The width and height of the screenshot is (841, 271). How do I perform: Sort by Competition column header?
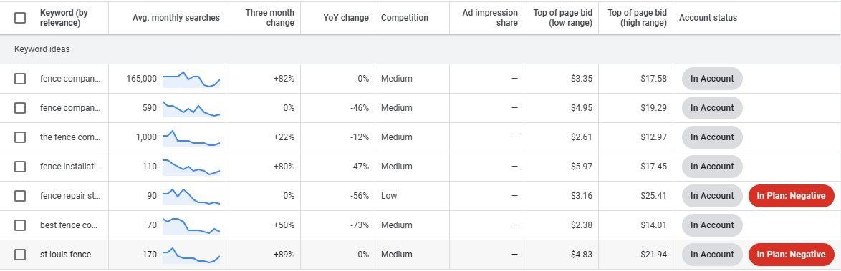click(405, 18)
